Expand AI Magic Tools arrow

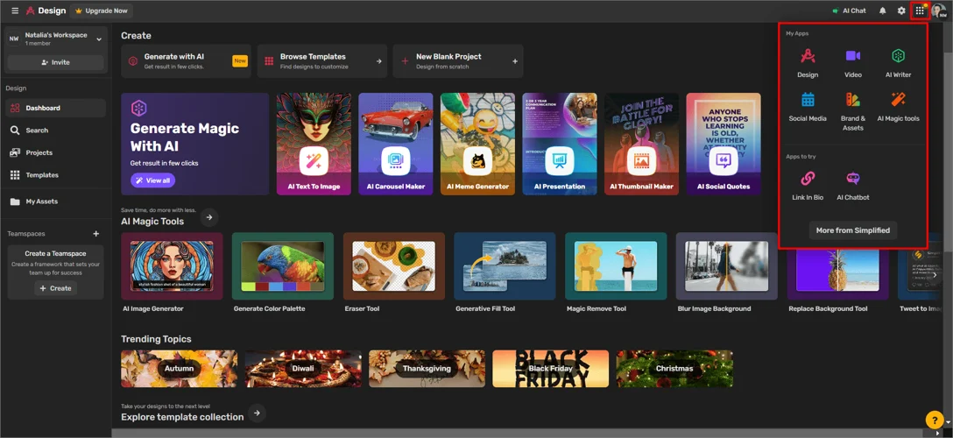tap(209, 217)
